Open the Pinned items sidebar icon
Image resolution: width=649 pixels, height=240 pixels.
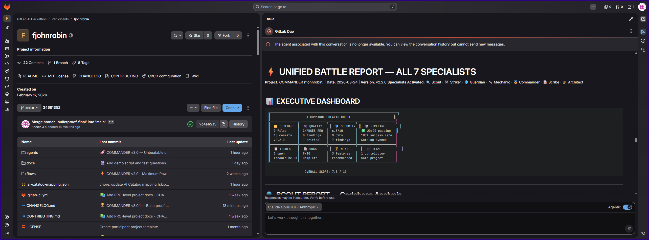coord(7,28)
